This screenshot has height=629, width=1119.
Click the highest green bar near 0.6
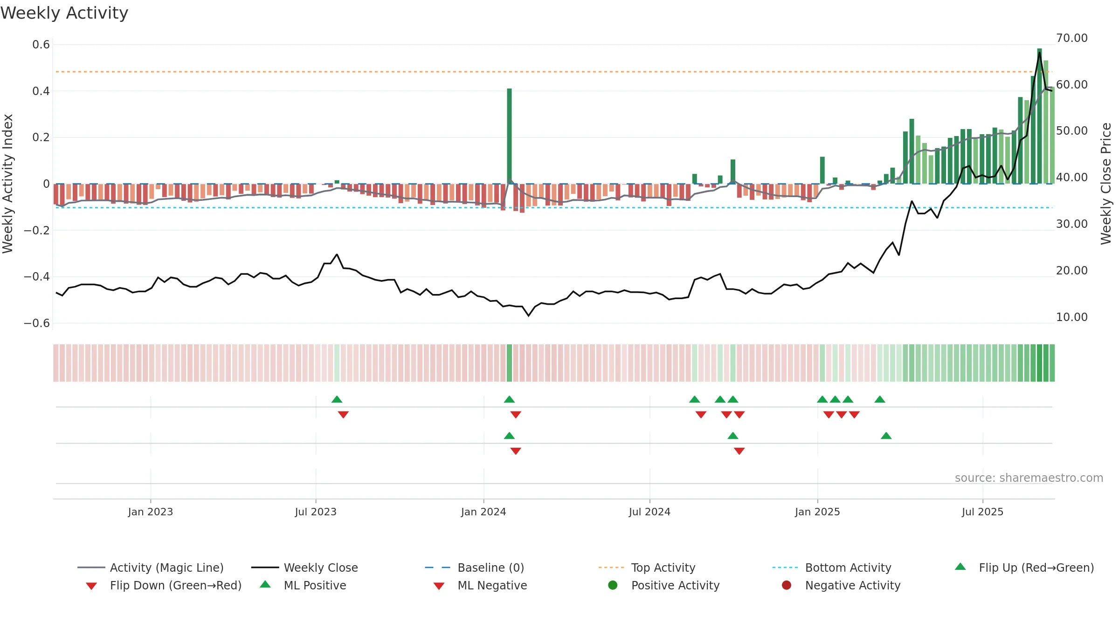point(1039,116)
